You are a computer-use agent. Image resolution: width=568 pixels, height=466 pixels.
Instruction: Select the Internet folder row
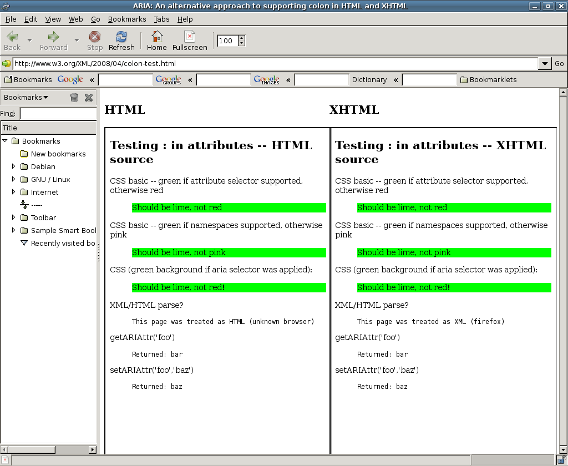pos(39,192)
